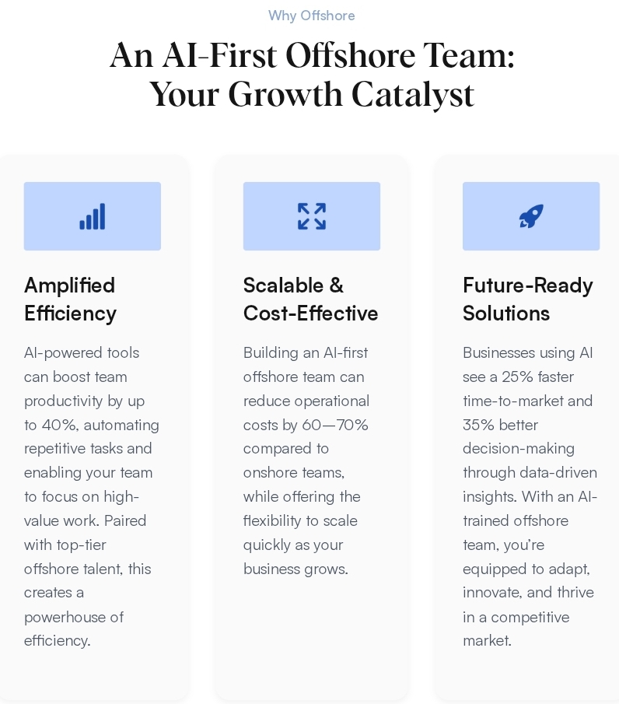Open the 'Amplified Efficiency' card heading
619x704 pixels.
70,299
